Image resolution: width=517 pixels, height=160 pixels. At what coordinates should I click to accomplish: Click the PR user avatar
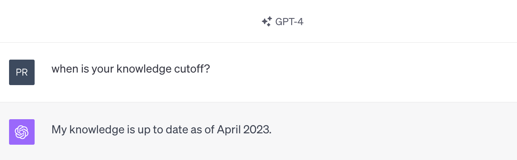pyautogui.click(x=22, y=72)
